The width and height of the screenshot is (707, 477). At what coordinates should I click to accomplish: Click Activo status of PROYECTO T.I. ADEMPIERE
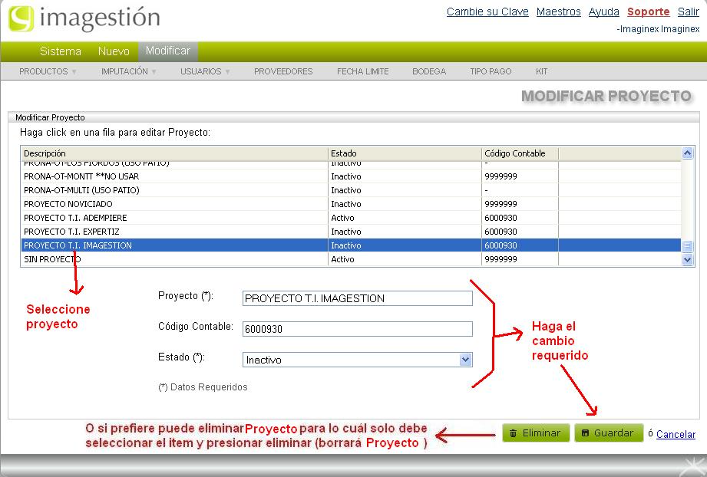(x=342, y=218)
